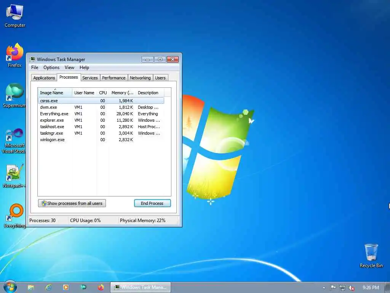Select the csrss.exe process row

coord(101,101)
